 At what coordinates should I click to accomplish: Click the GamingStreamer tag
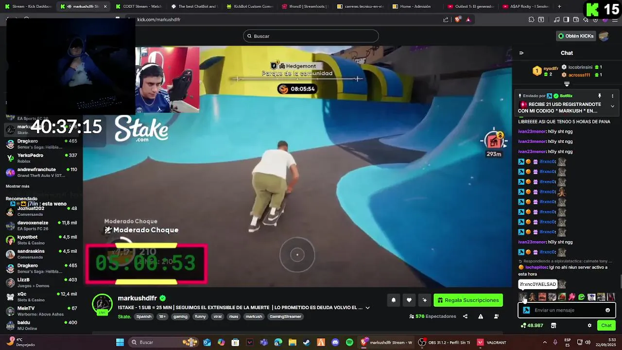click(286, 316)
